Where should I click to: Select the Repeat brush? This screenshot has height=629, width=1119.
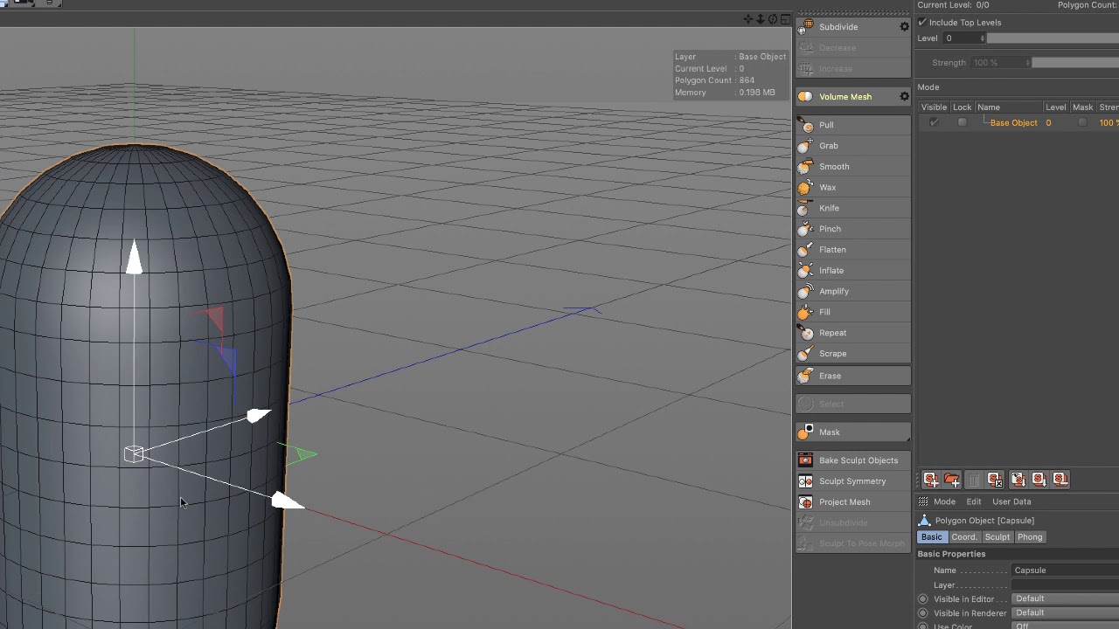[853, 333]
